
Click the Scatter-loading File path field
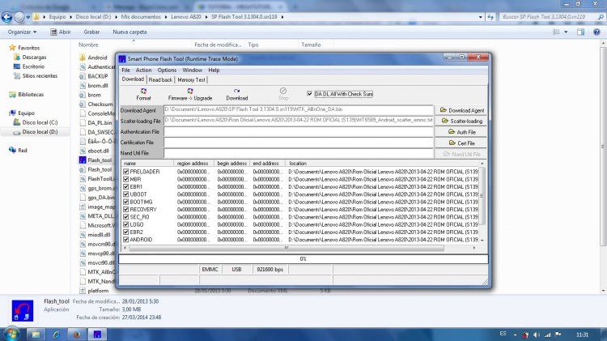coord(298,121)
